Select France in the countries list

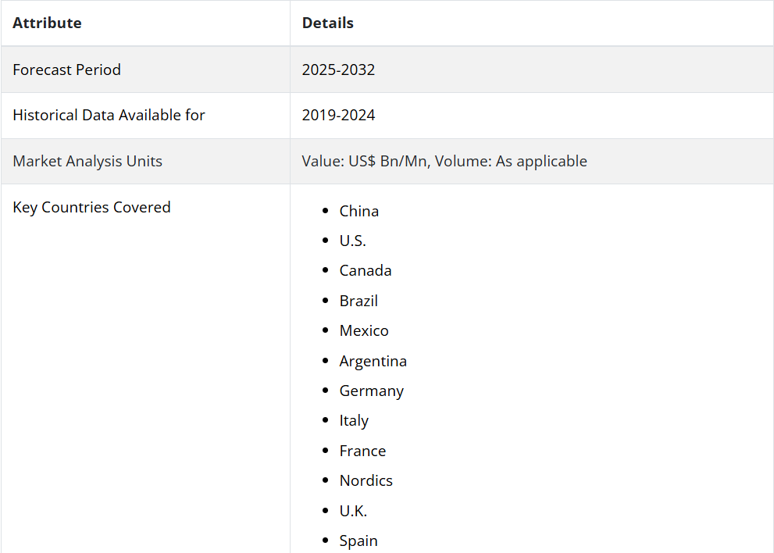[x=363, y=451]
